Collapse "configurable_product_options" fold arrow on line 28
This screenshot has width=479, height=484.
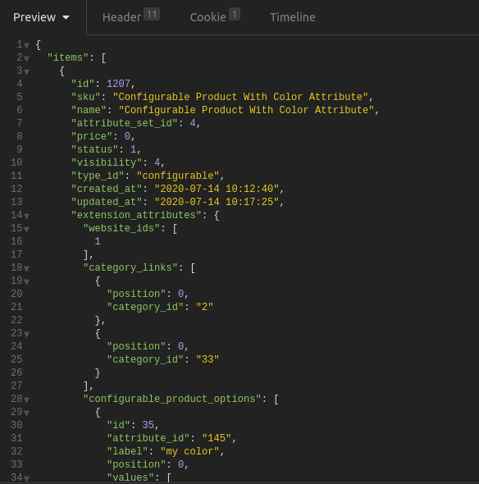26,400
